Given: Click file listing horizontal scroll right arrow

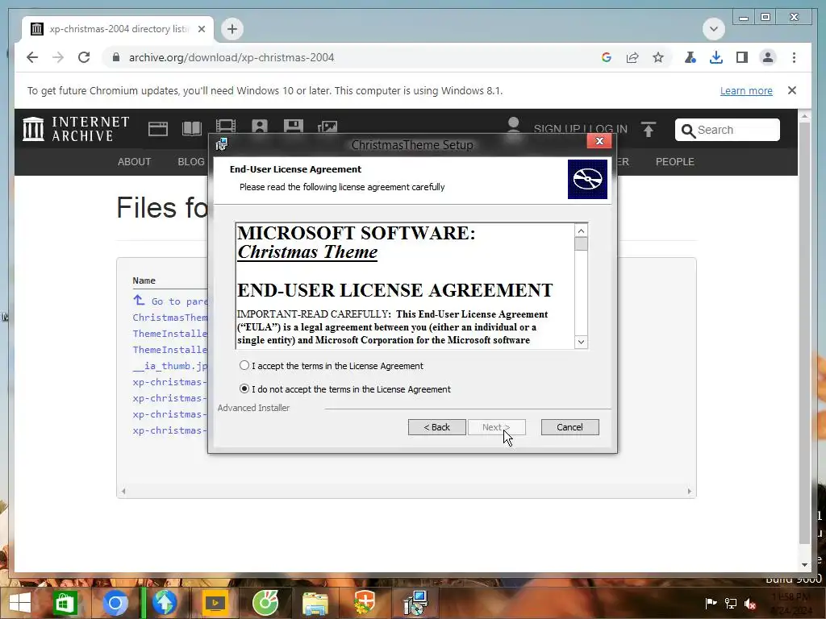Looking at the screenshot, I should (689, 491).
